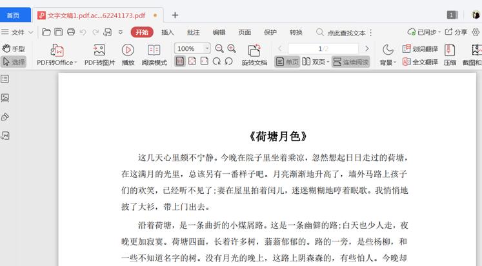Open the outline panel in sidebar

(5, 79)
